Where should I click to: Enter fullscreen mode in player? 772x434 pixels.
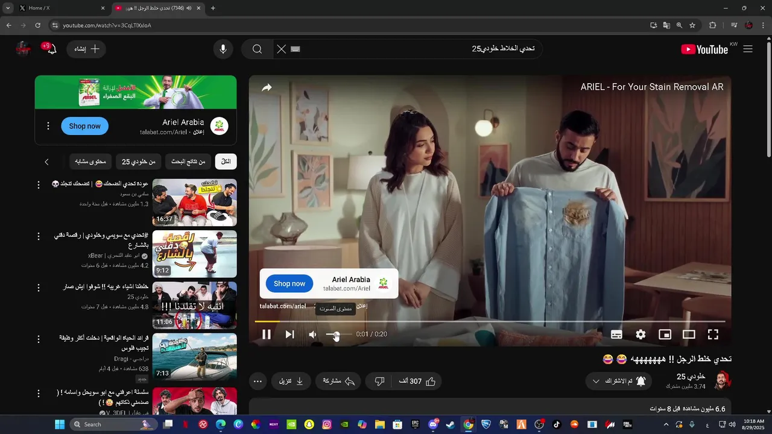tap(713, 335)
